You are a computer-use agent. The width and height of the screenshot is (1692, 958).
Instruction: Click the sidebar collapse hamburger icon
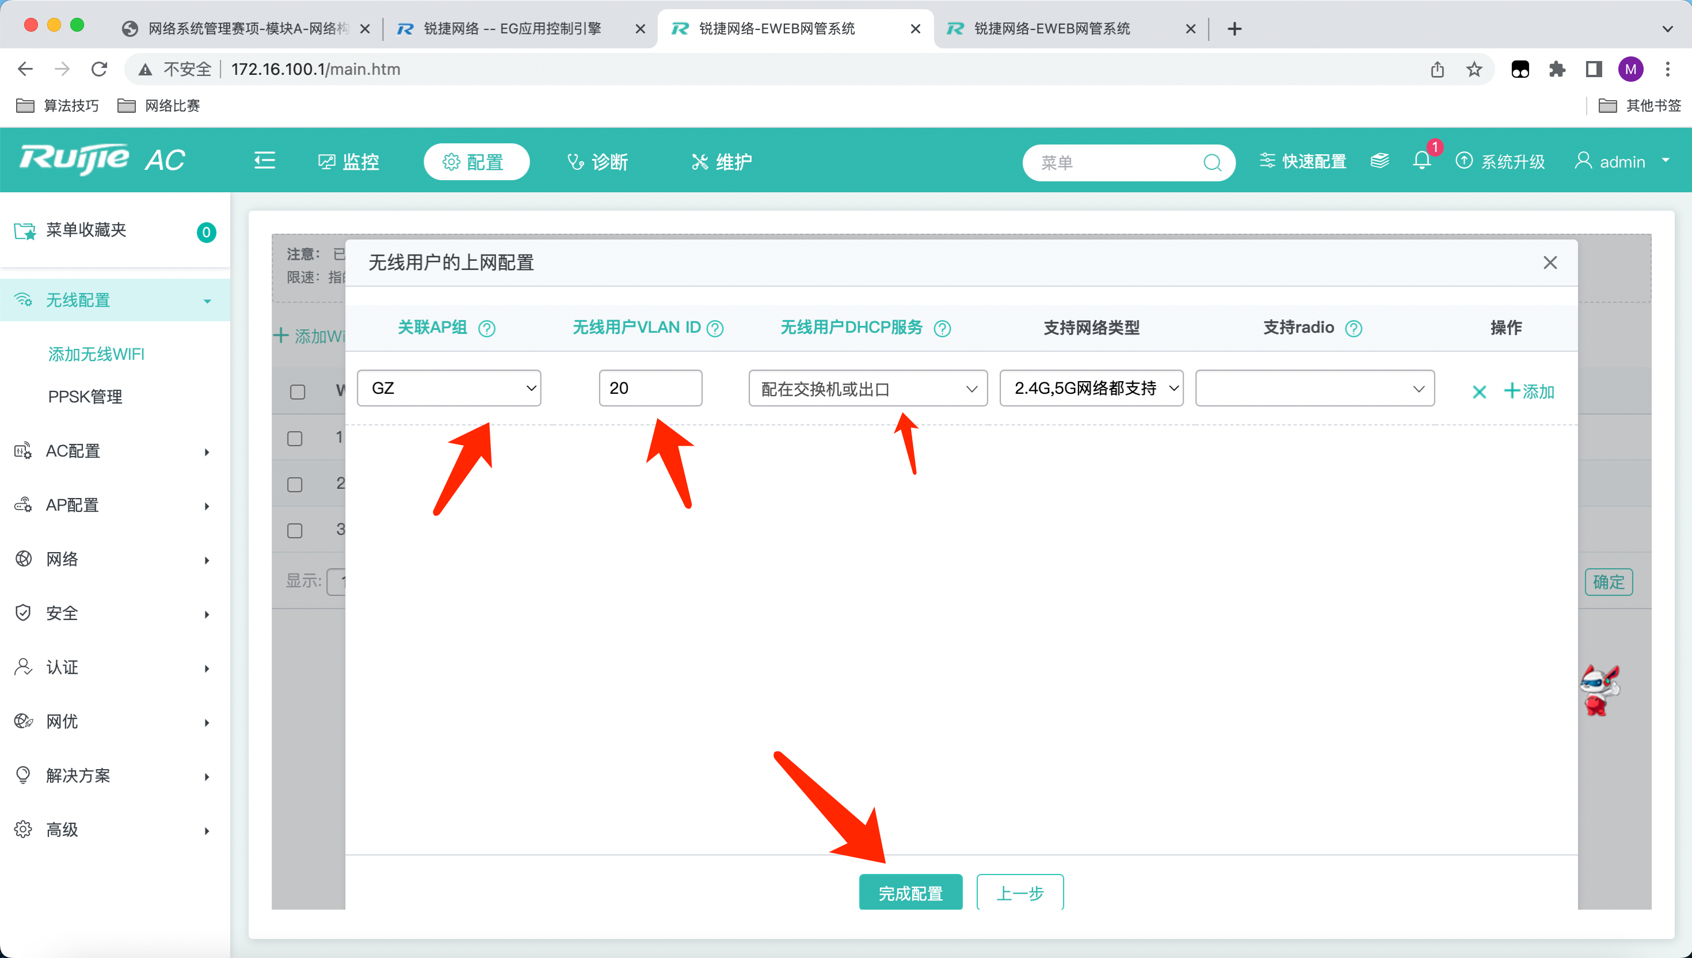(x=264, y=161)
